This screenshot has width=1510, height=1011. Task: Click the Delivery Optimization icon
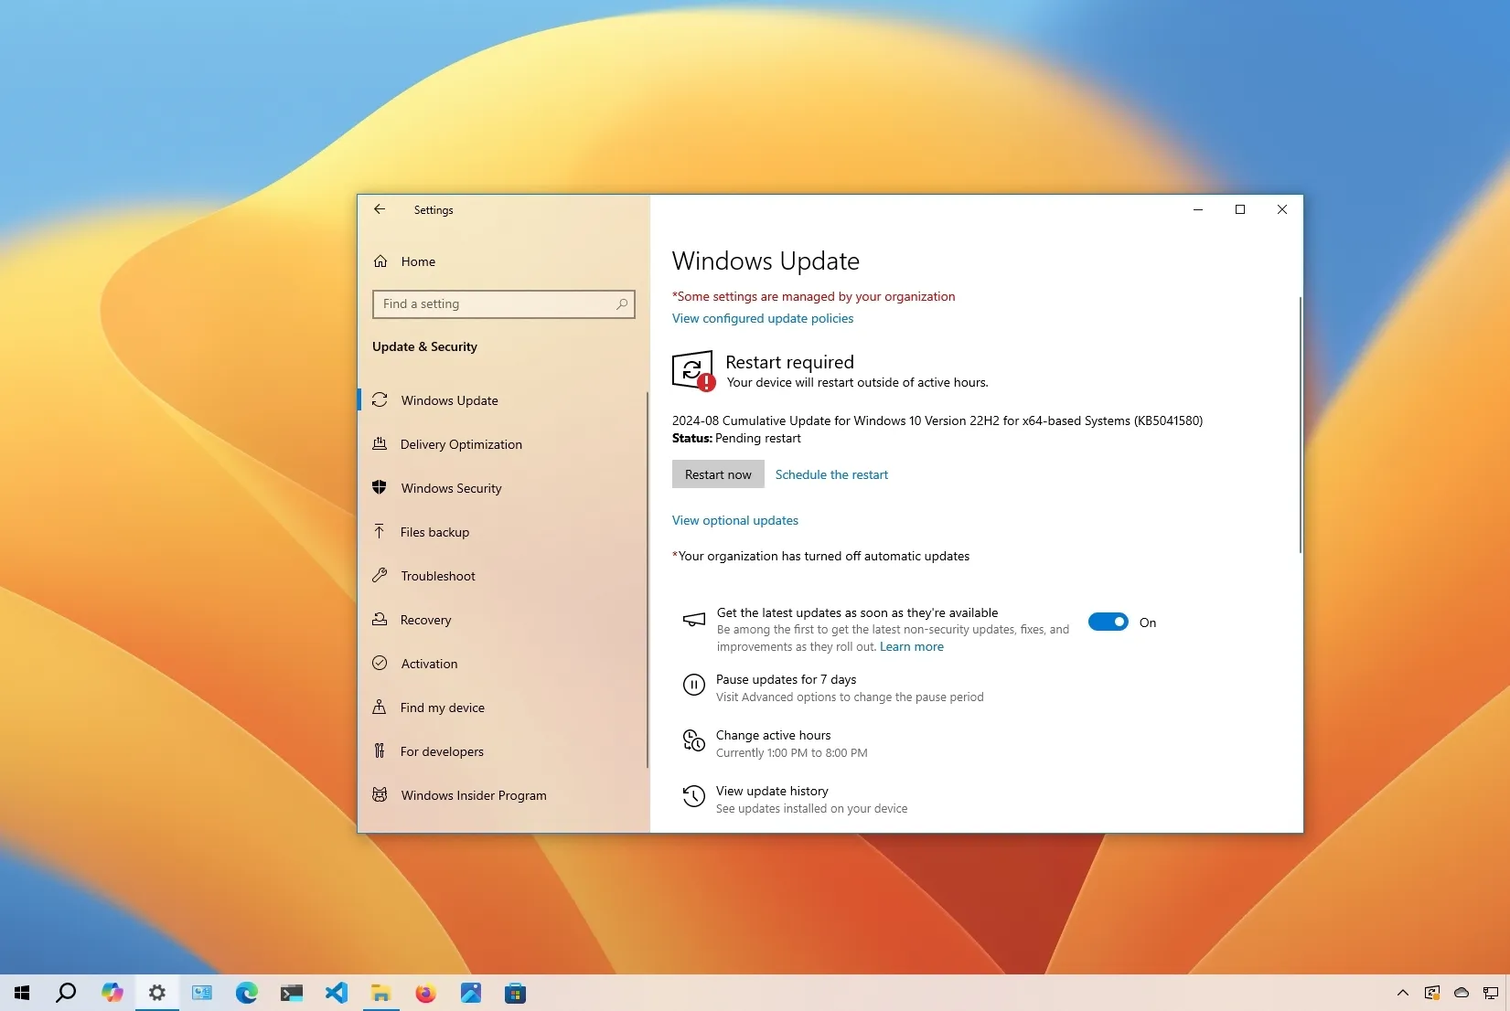[x=380, y=443]
